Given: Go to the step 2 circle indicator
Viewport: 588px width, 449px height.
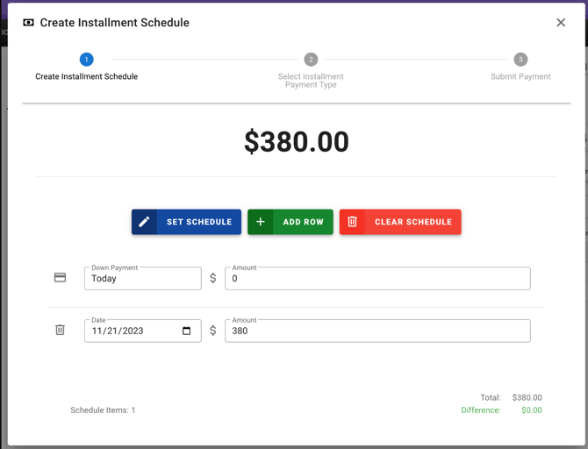Looking at the screenshot, I should [x=311, y=60].
